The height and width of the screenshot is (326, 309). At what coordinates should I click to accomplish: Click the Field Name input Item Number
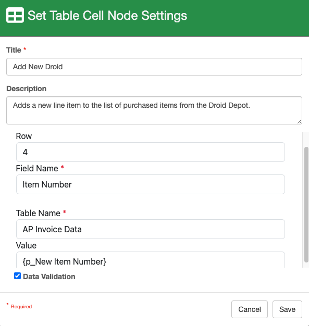(x=151, y=184)
